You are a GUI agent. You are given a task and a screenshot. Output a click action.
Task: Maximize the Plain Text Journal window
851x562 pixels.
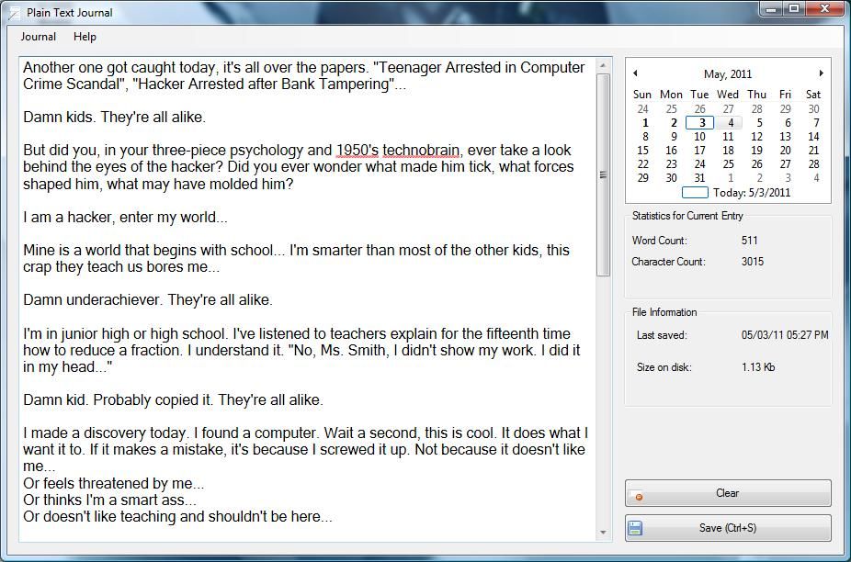point(794,9)
